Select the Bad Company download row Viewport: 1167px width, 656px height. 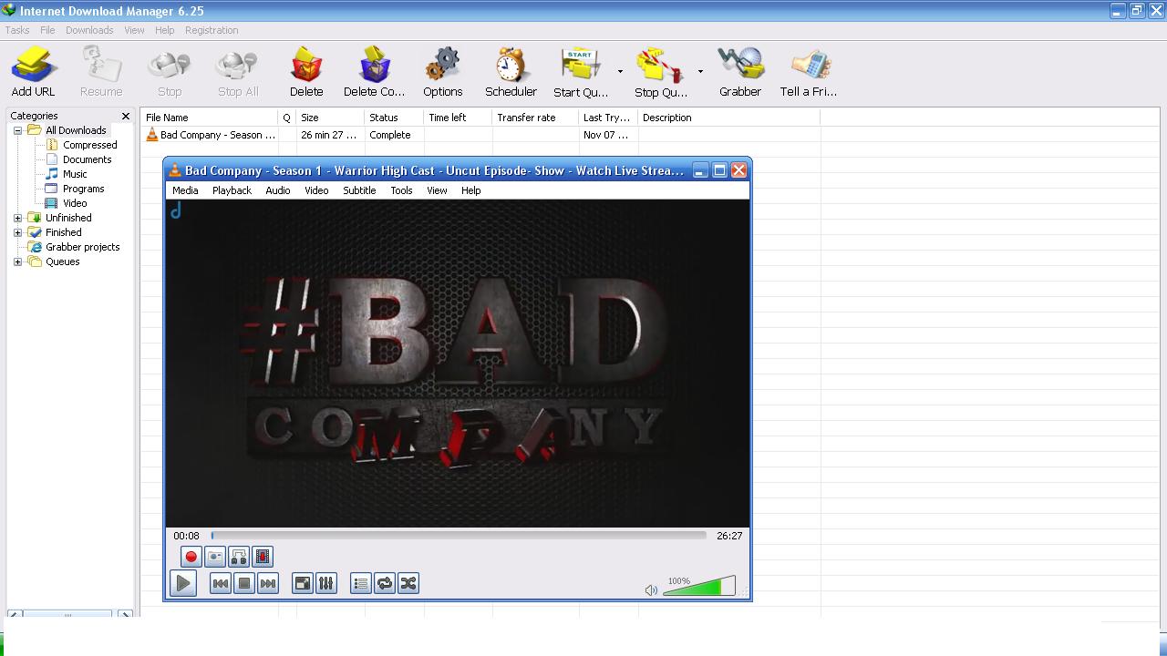pyautogui.click(x=480, y=135)
